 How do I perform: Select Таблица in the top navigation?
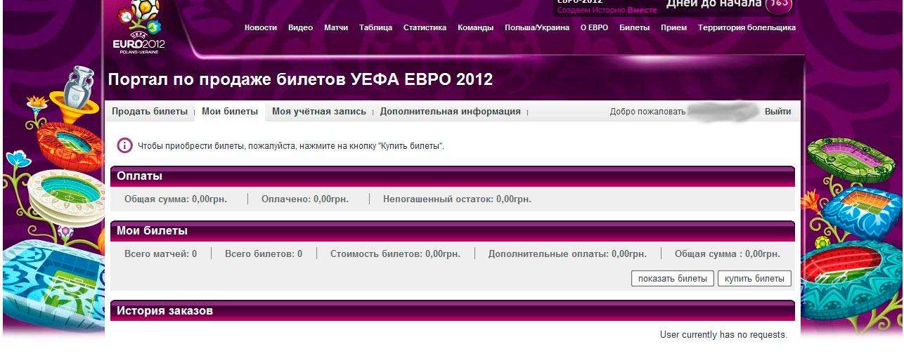[375, 28]
